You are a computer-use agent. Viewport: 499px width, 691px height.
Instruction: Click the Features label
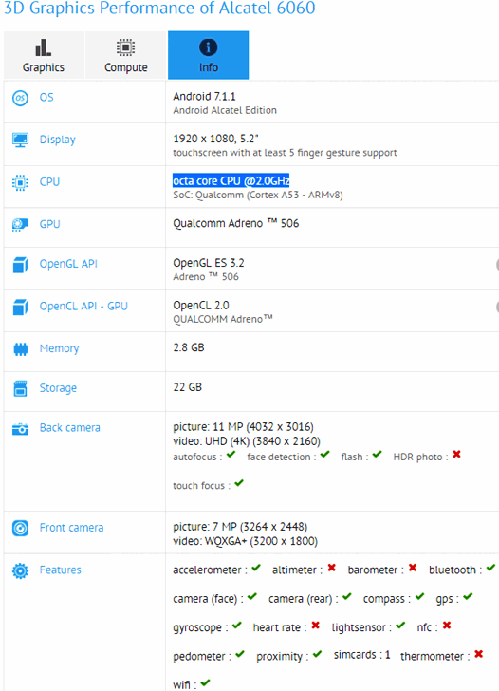[x=61, y=570]
